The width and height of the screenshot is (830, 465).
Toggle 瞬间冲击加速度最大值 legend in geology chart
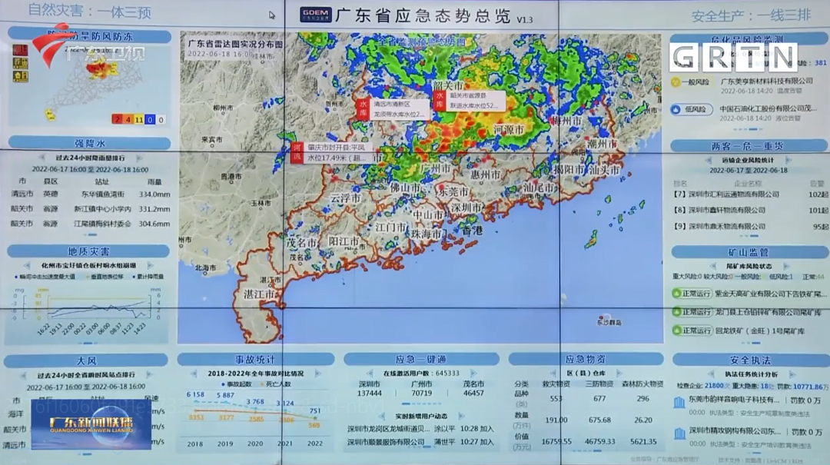(x=45, y=277)
